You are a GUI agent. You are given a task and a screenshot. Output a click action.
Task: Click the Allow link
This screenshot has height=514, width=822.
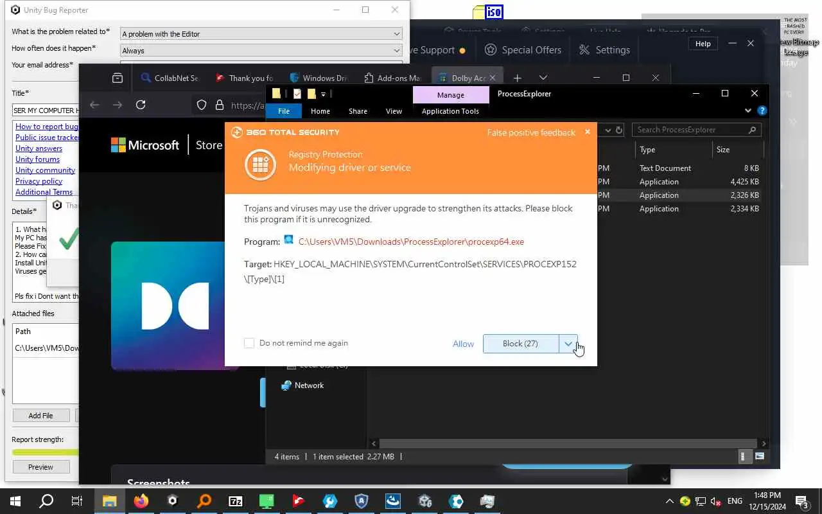click(x=463, y=344)
